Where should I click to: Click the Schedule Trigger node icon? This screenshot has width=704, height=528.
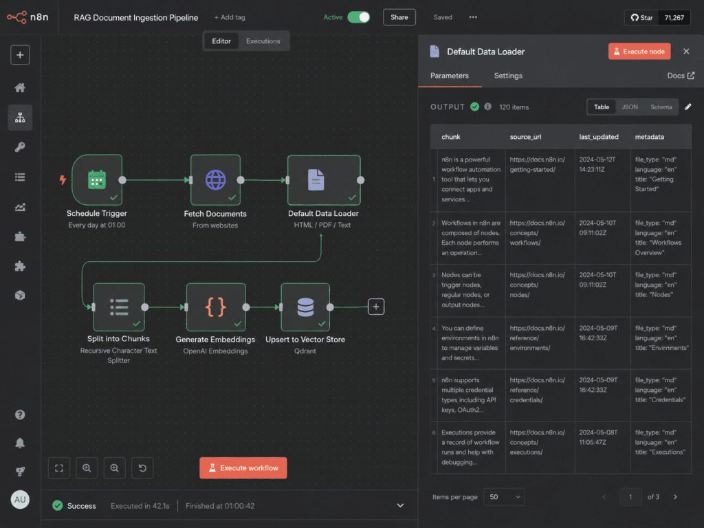(x=97, y=180)
